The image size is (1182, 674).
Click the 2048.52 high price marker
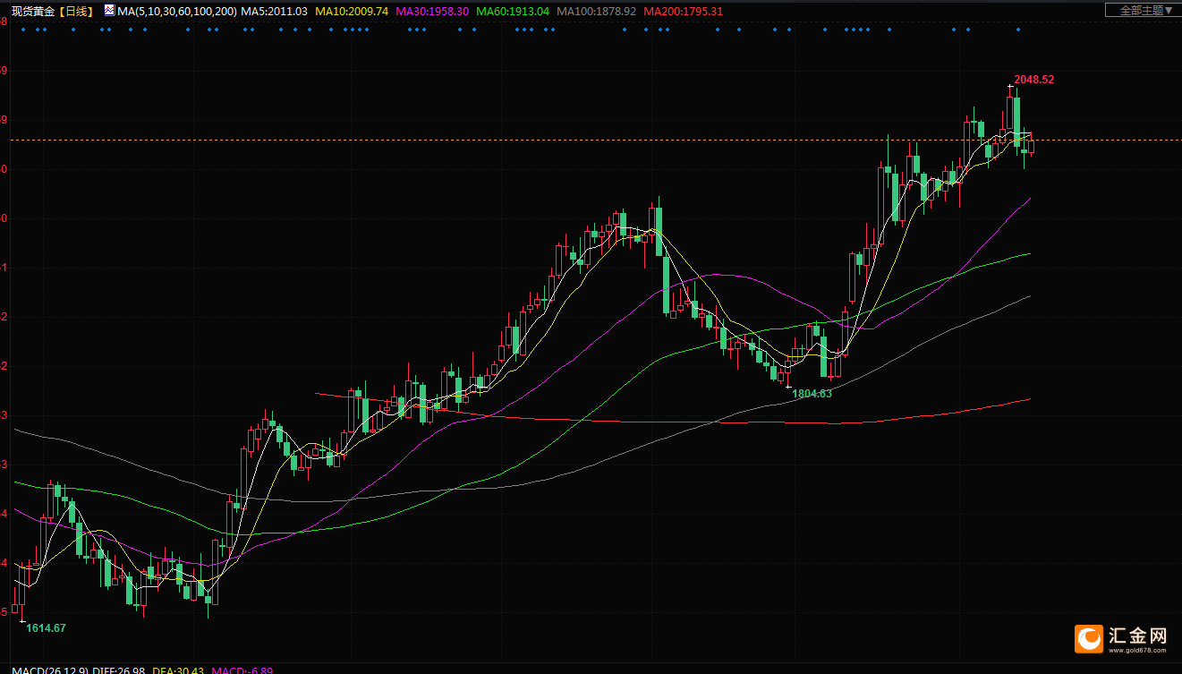tap(1033, 80)
